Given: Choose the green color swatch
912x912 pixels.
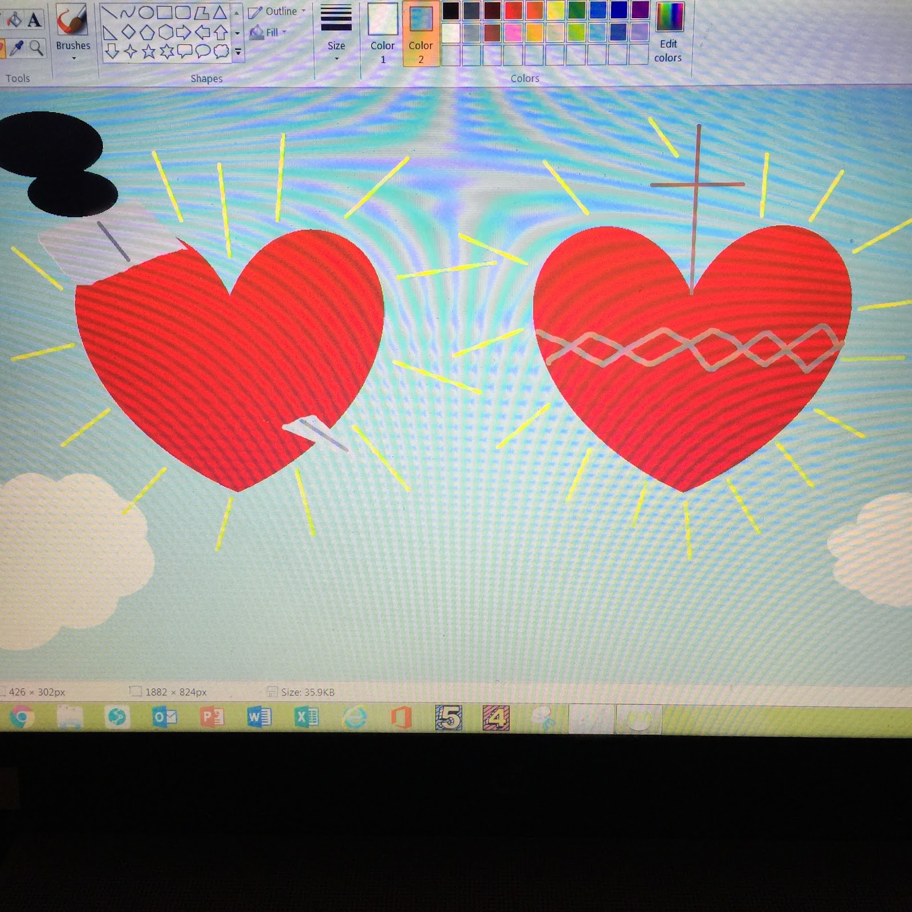Looking at the screenshot, I should coord(576,10).
